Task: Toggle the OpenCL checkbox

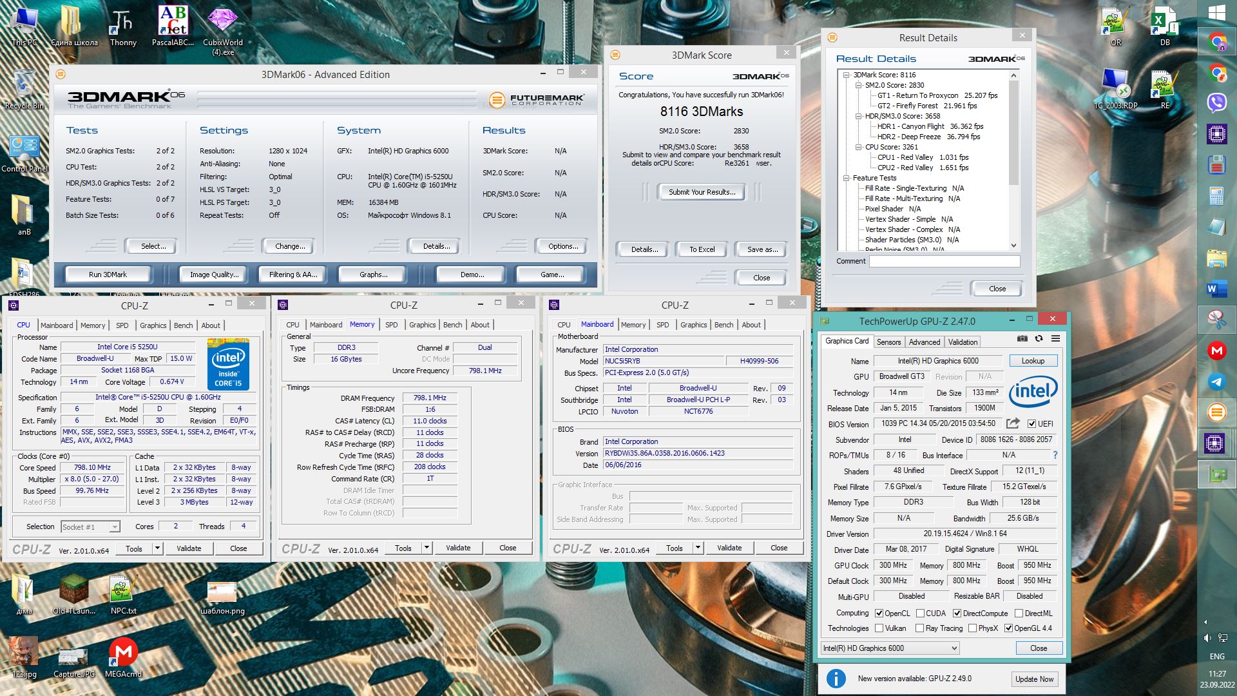Action: (x=879, y=614)
